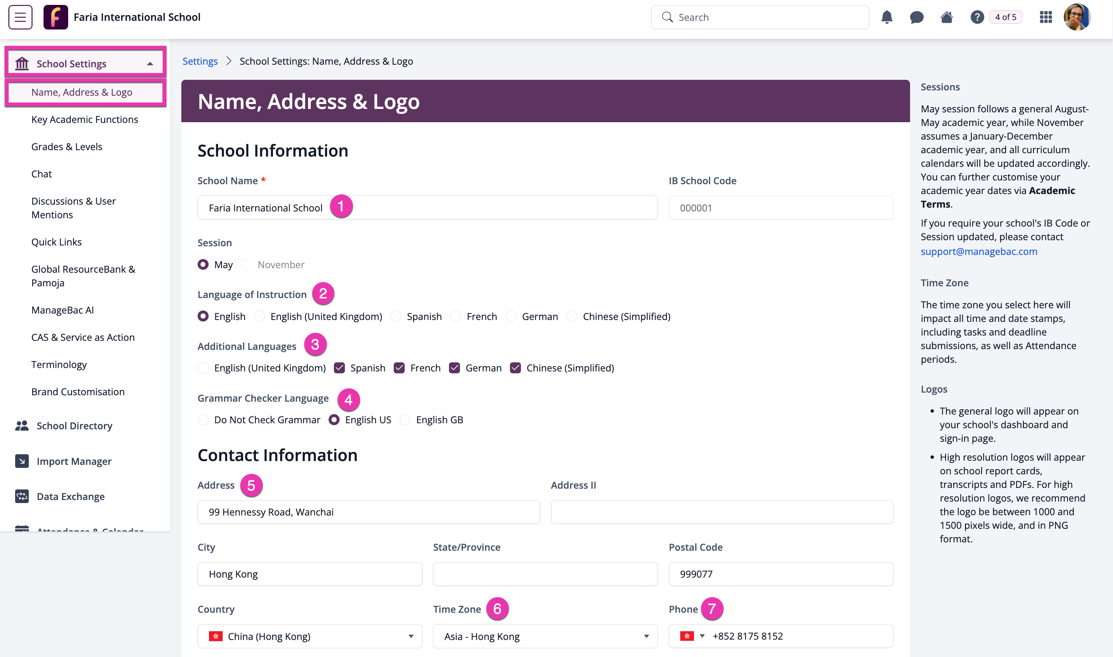Screen dimensions: 1113x657
Task: Open Name, Address & Logo menu item
Action: pos(86,92)
